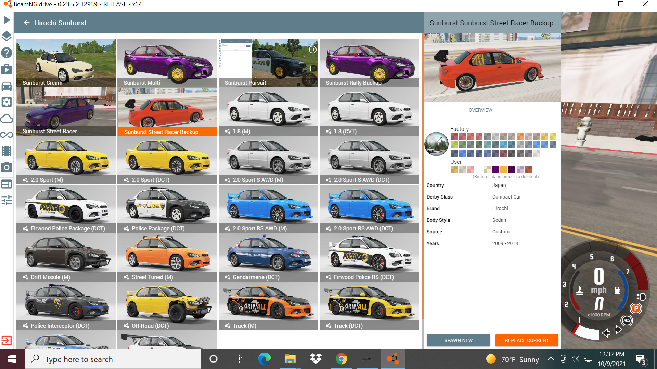Viewport: 657px width, 369px height.
Task: Click the parking brake P indicator on tachometer
Action: 636,309
